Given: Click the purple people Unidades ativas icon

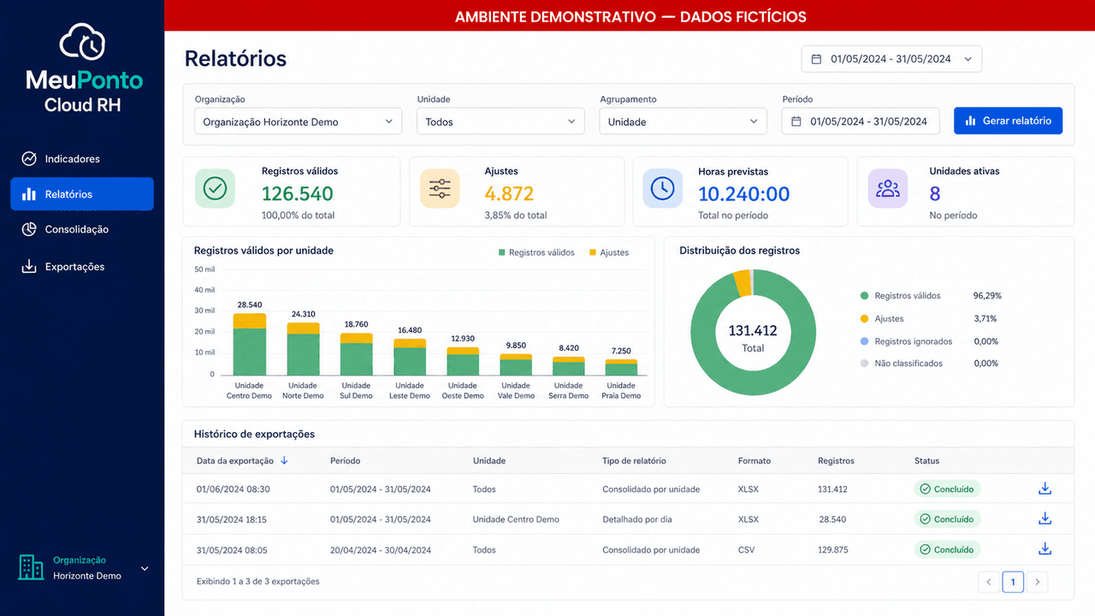Looking at the screenshot, I should [x=888, y=189].
